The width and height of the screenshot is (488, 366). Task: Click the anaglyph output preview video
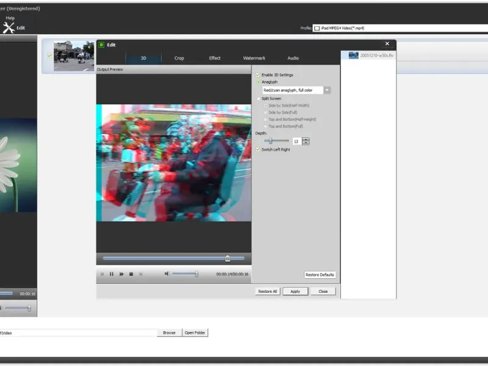coord(174,163)
